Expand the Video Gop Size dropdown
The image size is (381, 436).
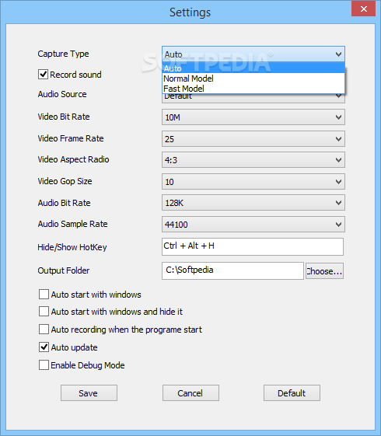[253, 182]
